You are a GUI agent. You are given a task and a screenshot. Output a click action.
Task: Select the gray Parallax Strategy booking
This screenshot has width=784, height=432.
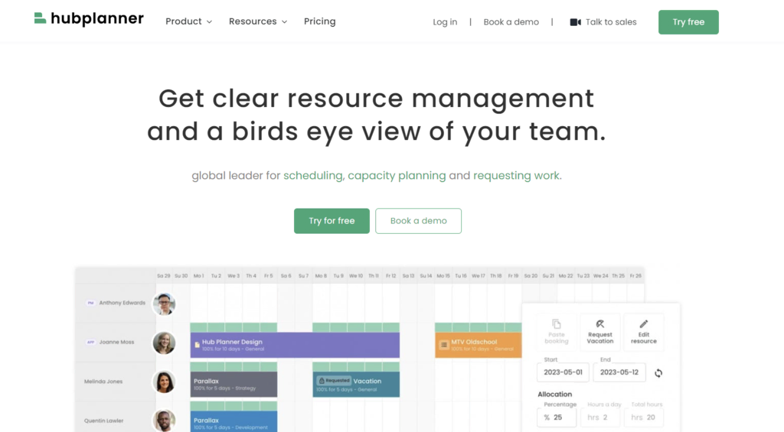click(x=234, y=384)
